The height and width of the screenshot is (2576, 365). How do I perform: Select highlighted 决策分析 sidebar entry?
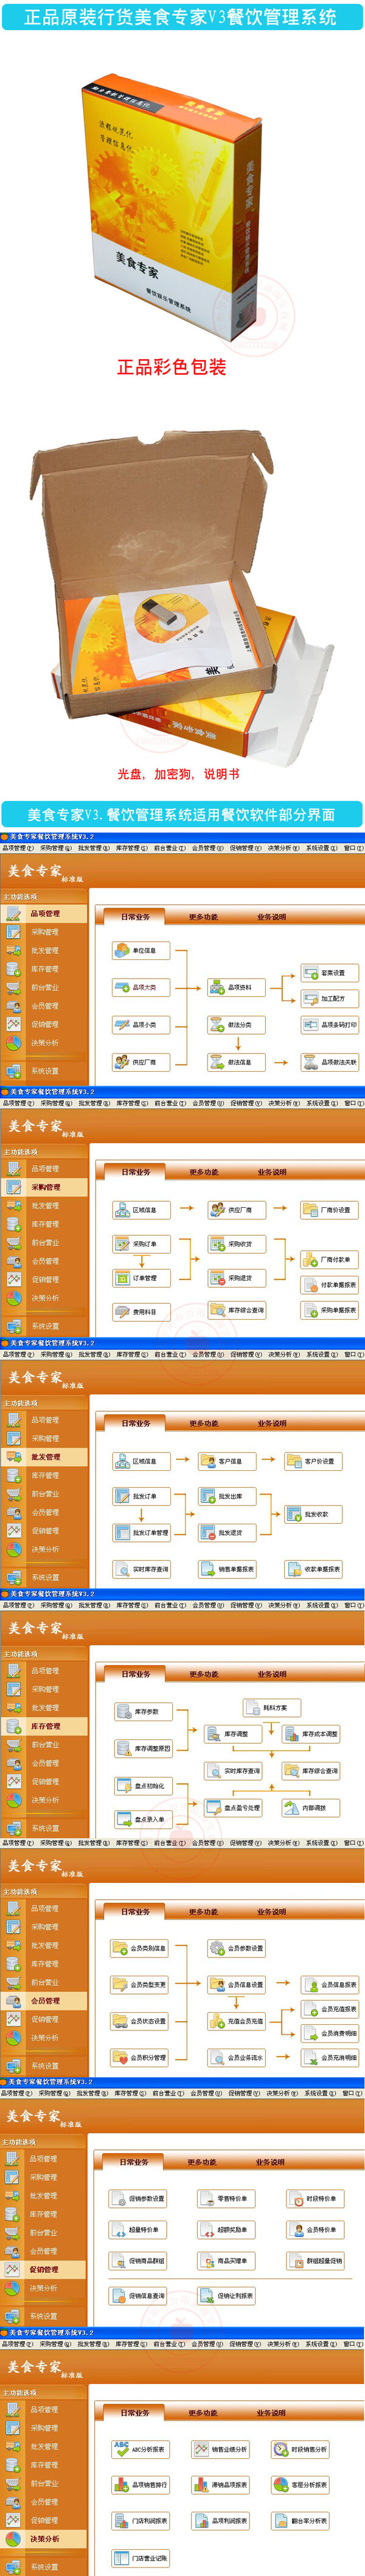coord(45,2538)
